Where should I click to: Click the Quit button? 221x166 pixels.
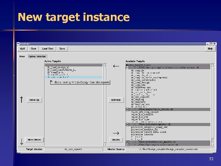(x=22, y=49)
